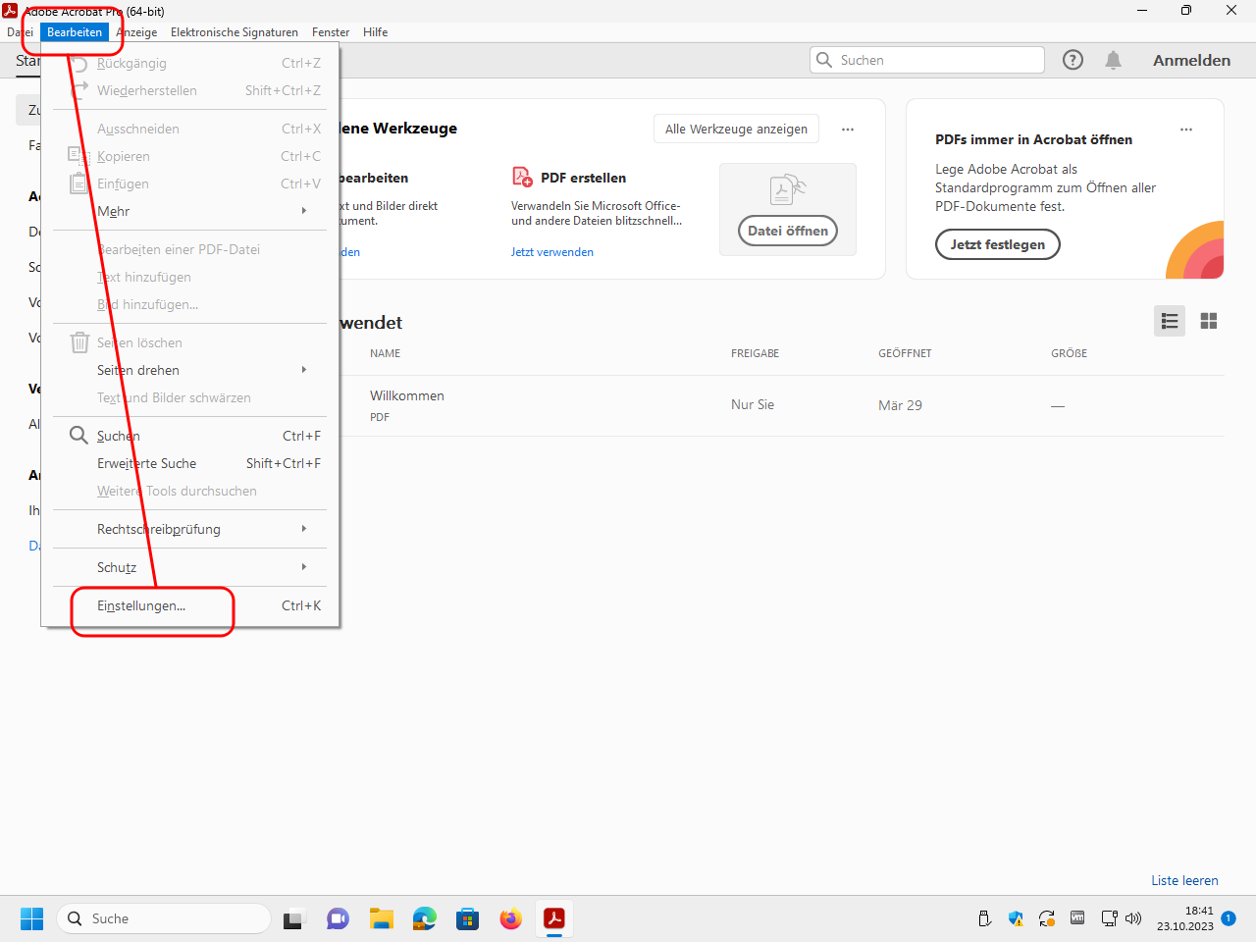Open the Fenster menu
This screenshot has width=1256, height=942.
[331, 32]
